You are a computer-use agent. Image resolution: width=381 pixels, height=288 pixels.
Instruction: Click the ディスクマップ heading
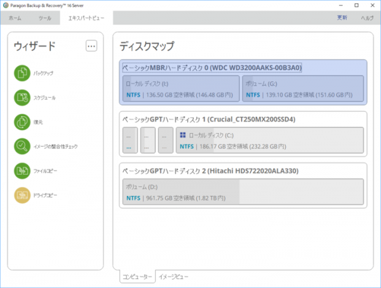pos(147,46)
